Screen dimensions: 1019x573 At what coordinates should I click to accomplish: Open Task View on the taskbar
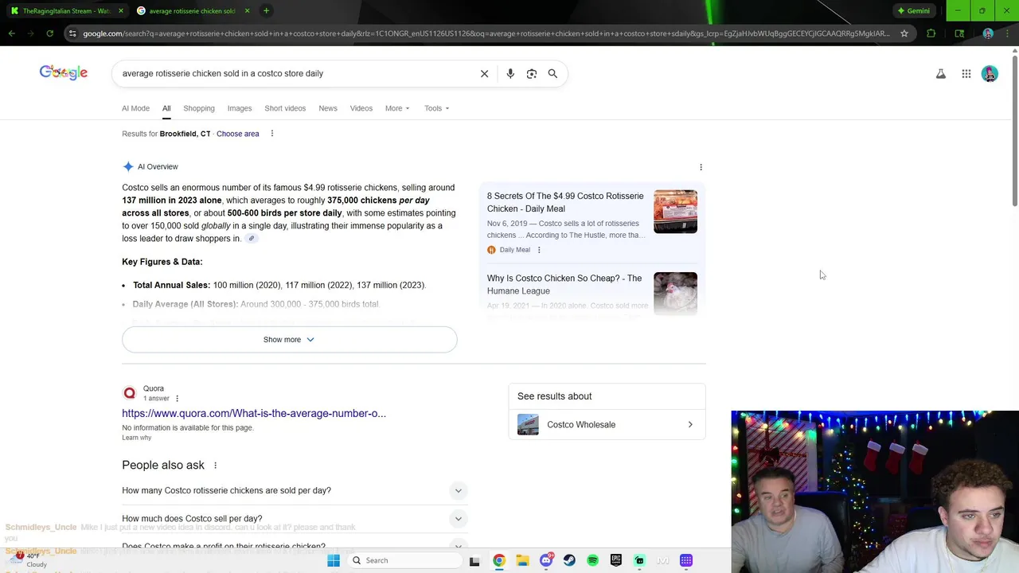click(x=474, y=560)
